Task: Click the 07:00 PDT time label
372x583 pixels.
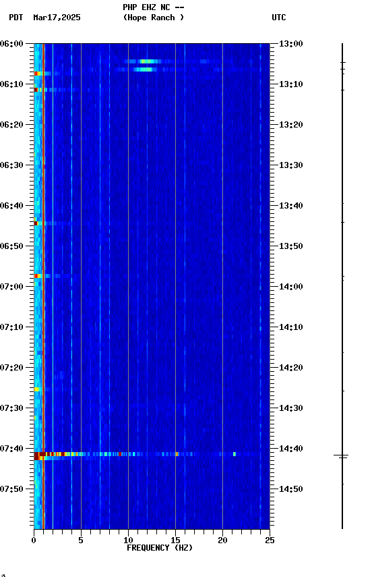Action: pyautogui.click(x=11, y=287)
